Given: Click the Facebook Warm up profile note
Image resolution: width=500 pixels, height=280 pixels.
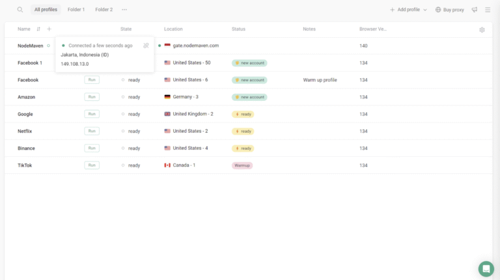Looking at the screenshot, I should (x=320, y=80).
